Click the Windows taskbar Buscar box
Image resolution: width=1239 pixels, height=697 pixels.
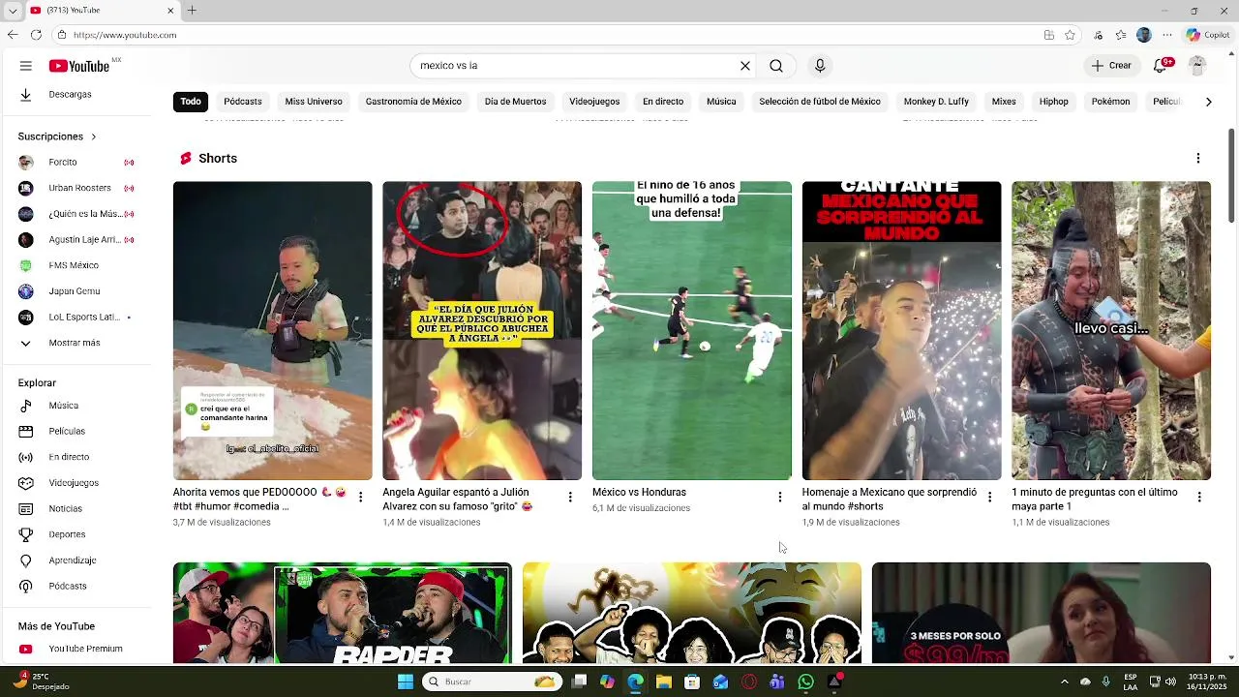(494, 682)
